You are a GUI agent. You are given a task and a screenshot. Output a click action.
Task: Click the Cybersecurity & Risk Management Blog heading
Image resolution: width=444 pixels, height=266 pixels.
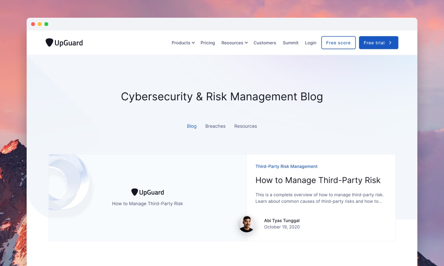click(x=222, y=97)
